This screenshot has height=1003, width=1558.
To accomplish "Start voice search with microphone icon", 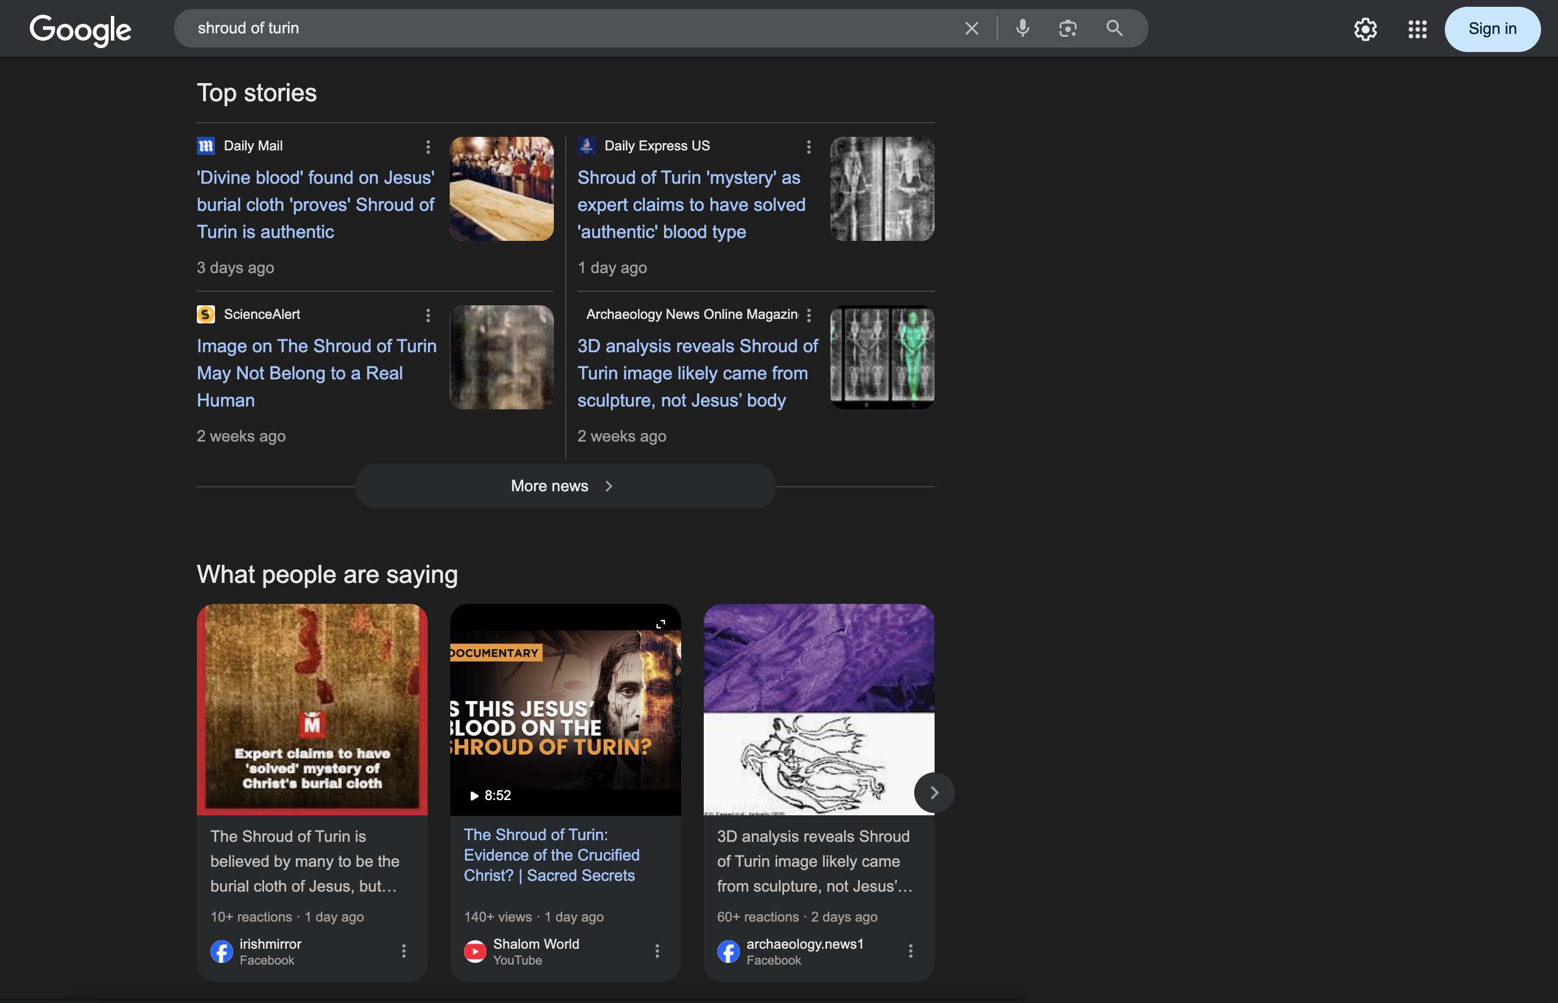I will point(1022,29).
